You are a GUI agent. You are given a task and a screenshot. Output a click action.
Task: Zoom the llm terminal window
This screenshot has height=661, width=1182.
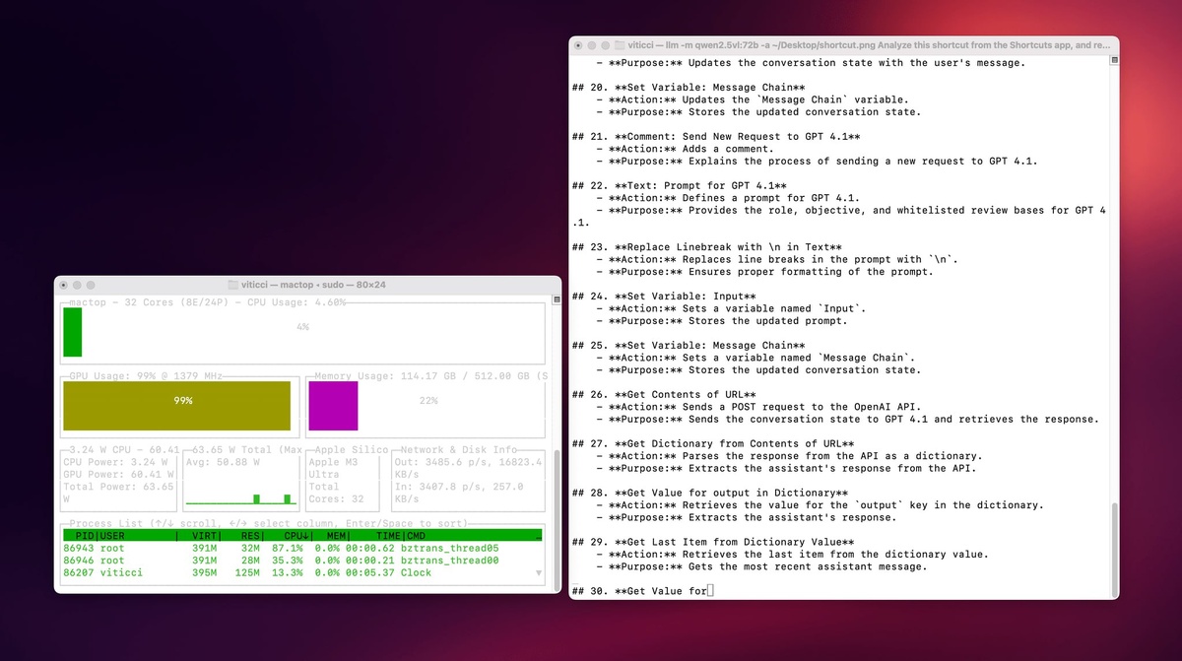(x=606, y=45)
